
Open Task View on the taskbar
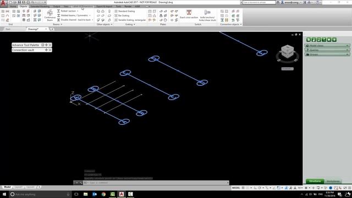76,194
